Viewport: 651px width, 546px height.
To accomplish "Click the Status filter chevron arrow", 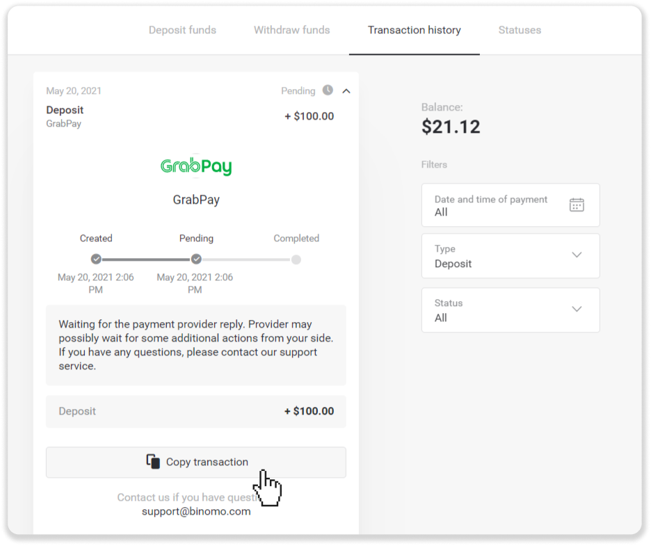I will tap(577, 309).
